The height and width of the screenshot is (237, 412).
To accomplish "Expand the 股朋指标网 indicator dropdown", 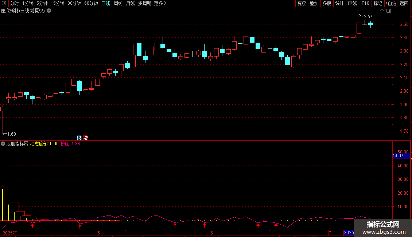I will coord(3,144).
